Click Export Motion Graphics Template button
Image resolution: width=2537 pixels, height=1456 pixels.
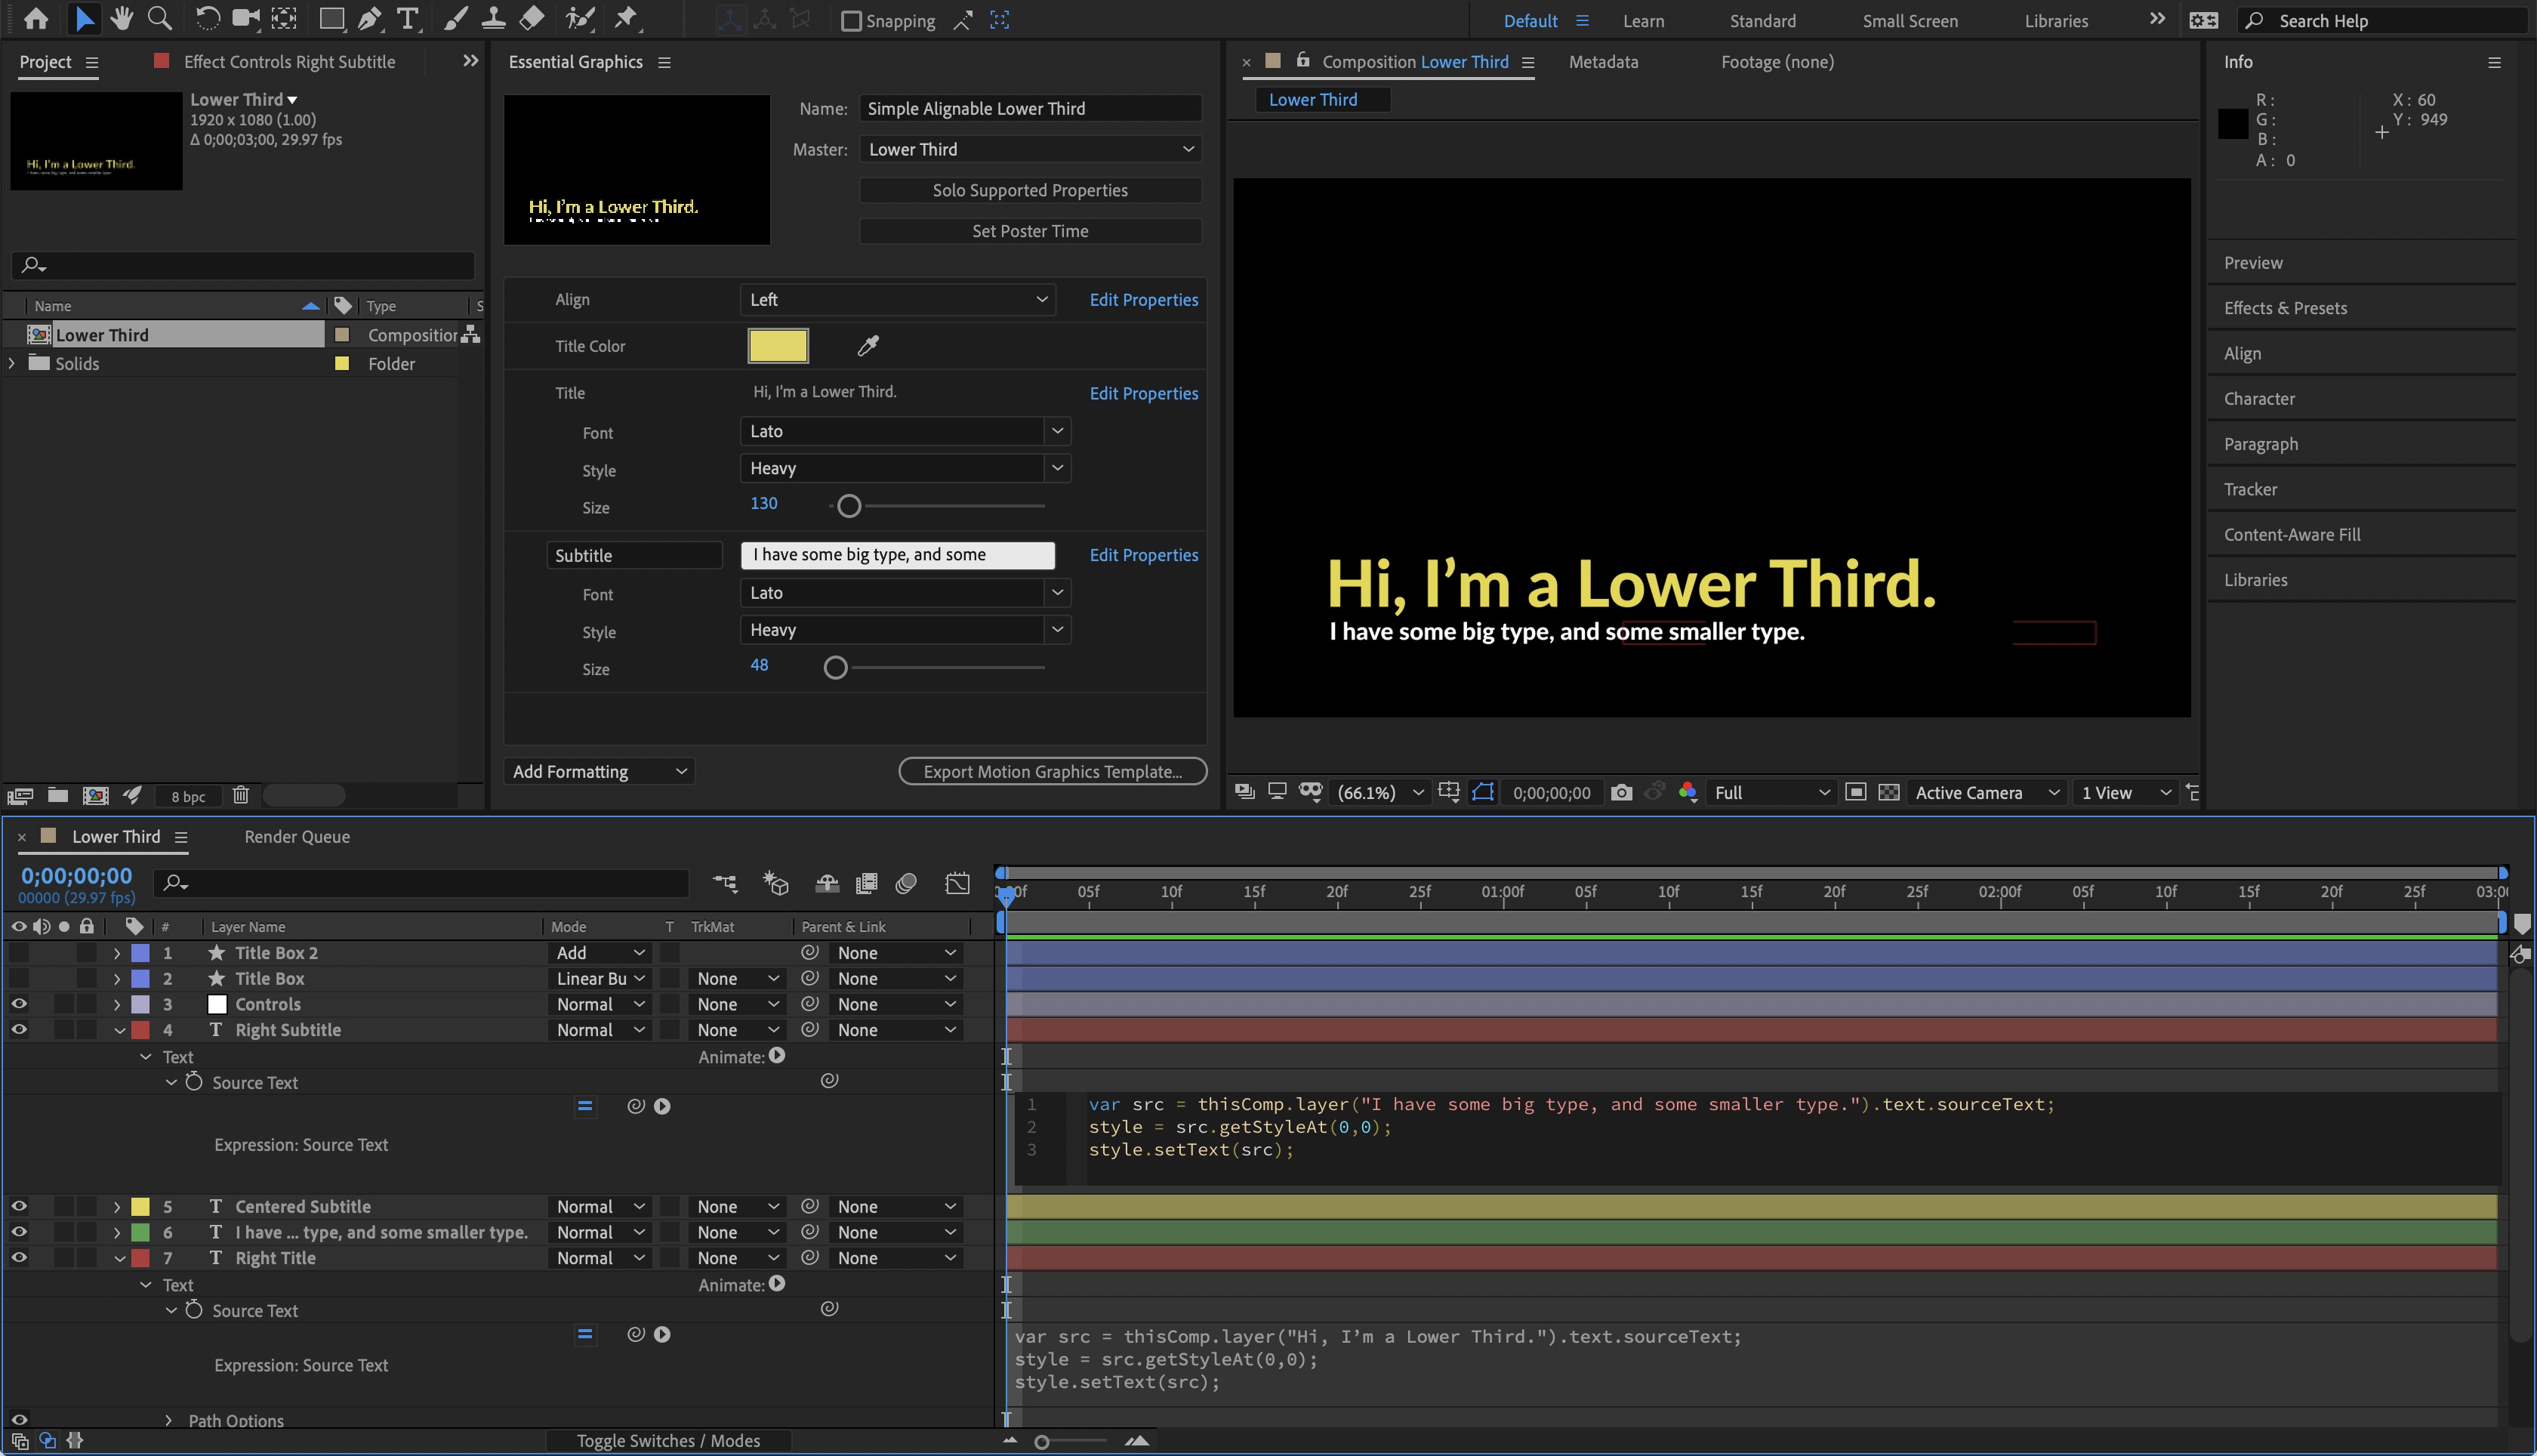click(x=1052, y=771)
